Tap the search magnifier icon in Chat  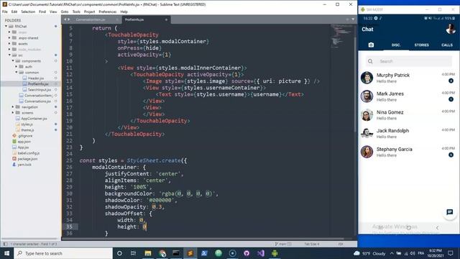point(370,61)
